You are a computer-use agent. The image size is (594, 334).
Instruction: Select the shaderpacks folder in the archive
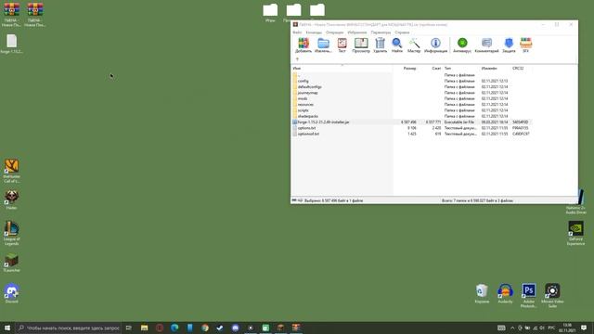[x=412, y=116]
